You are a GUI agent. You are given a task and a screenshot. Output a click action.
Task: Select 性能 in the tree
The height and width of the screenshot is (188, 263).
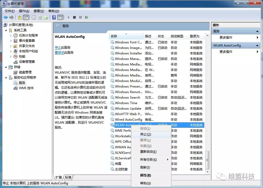pyautogui.click(x=22, y=56)
